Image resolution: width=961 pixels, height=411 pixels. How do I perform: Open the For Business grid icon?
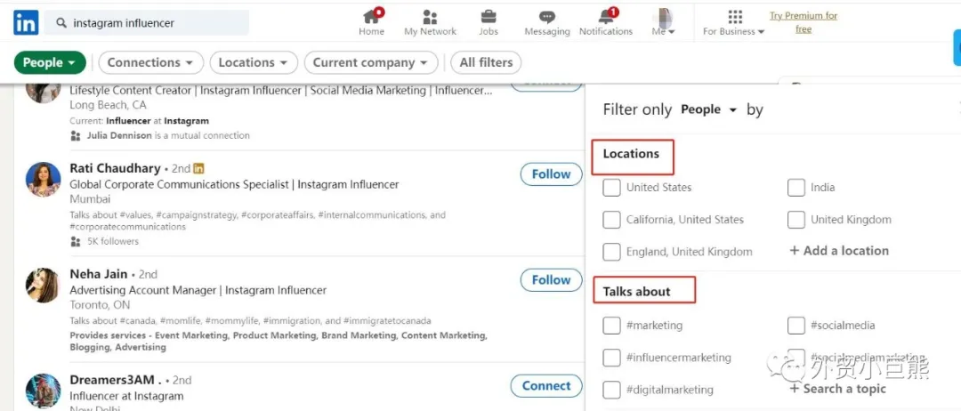click(x=734, y=17)
